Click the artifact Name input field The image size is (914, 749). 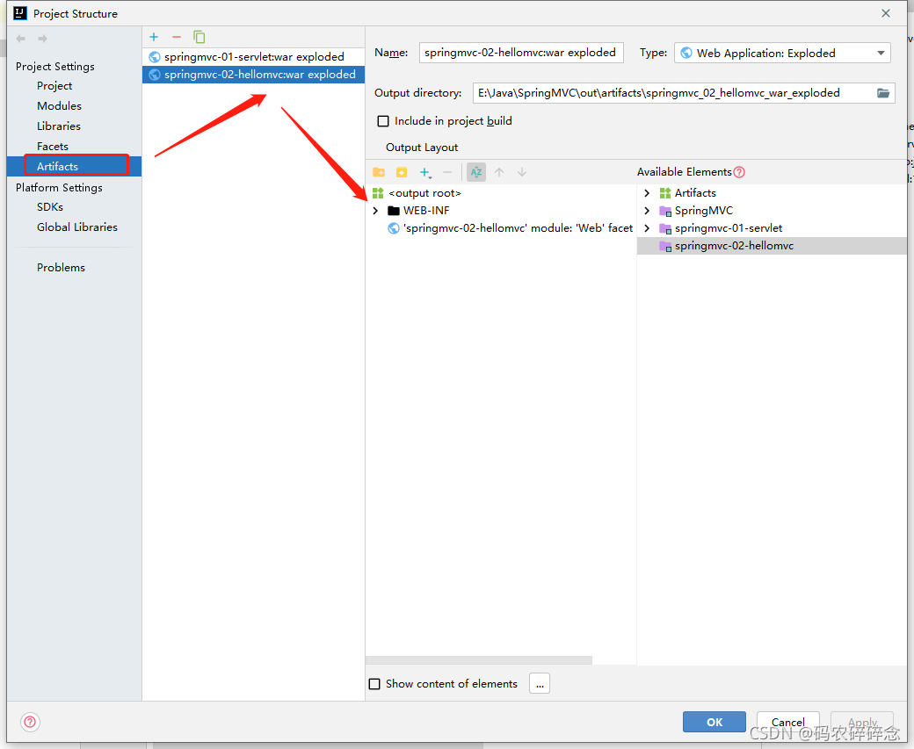point(521,53)
